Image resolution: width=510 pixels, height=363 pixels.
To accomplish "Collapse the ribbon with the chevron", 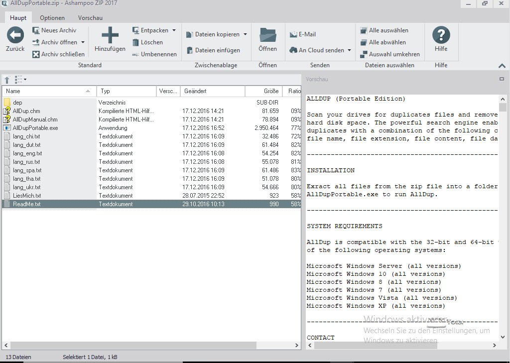I will (502, 66).
